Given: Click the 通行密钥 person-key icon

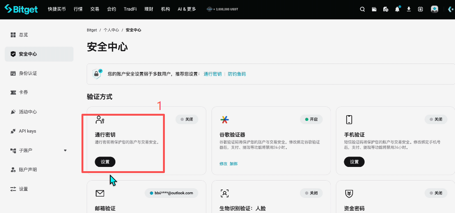Looking at the screenshot, I should [100, 119].
